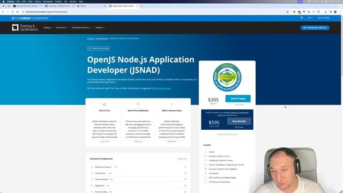
Task: Click the Includes 12 Month Exam Eligibility icon
Action: coord(205,169)
